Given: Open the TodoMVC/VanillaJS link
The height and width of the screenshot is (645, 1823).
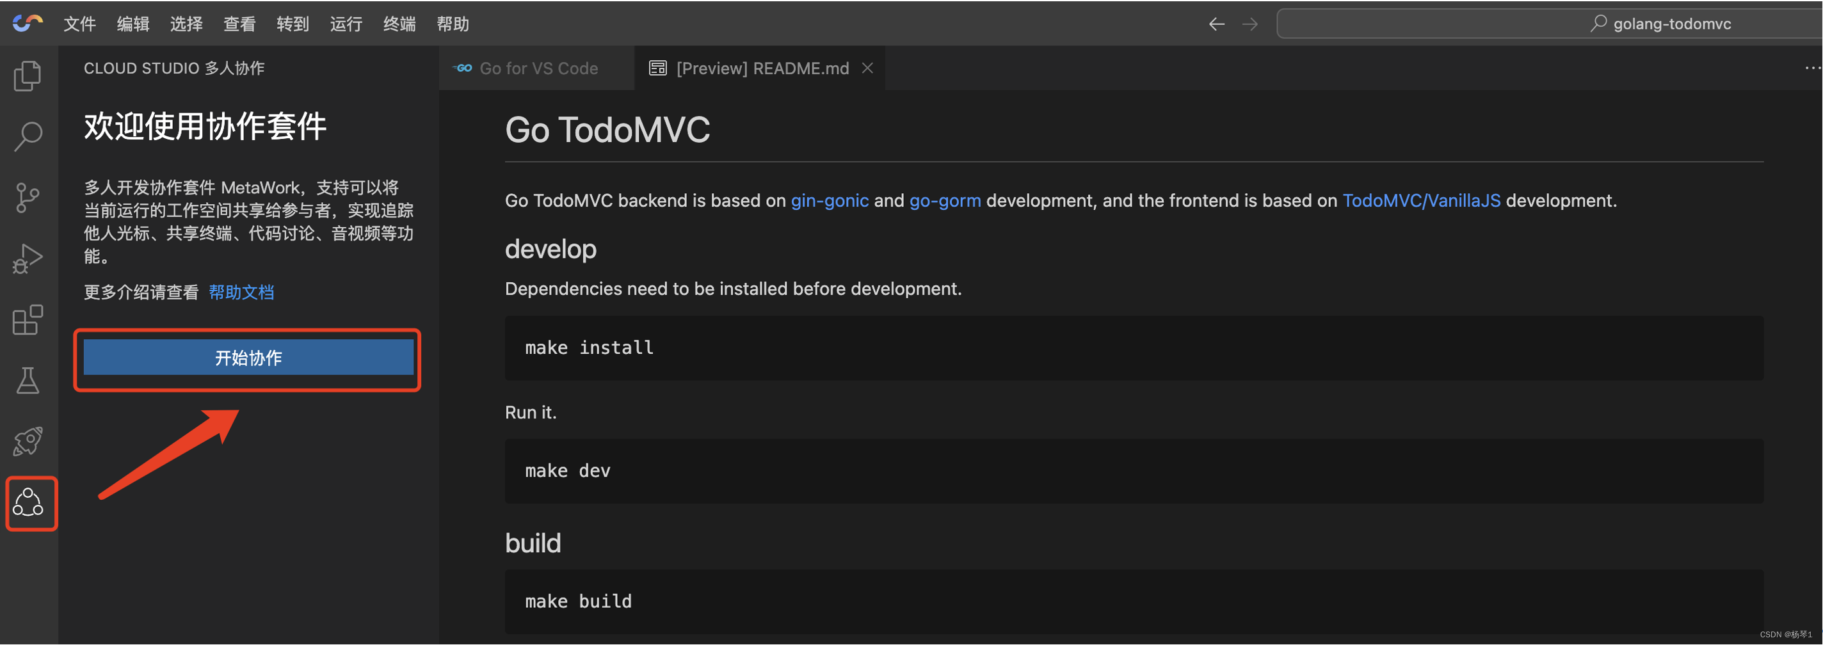Looking at the screenshot, I should (1421, 201).
